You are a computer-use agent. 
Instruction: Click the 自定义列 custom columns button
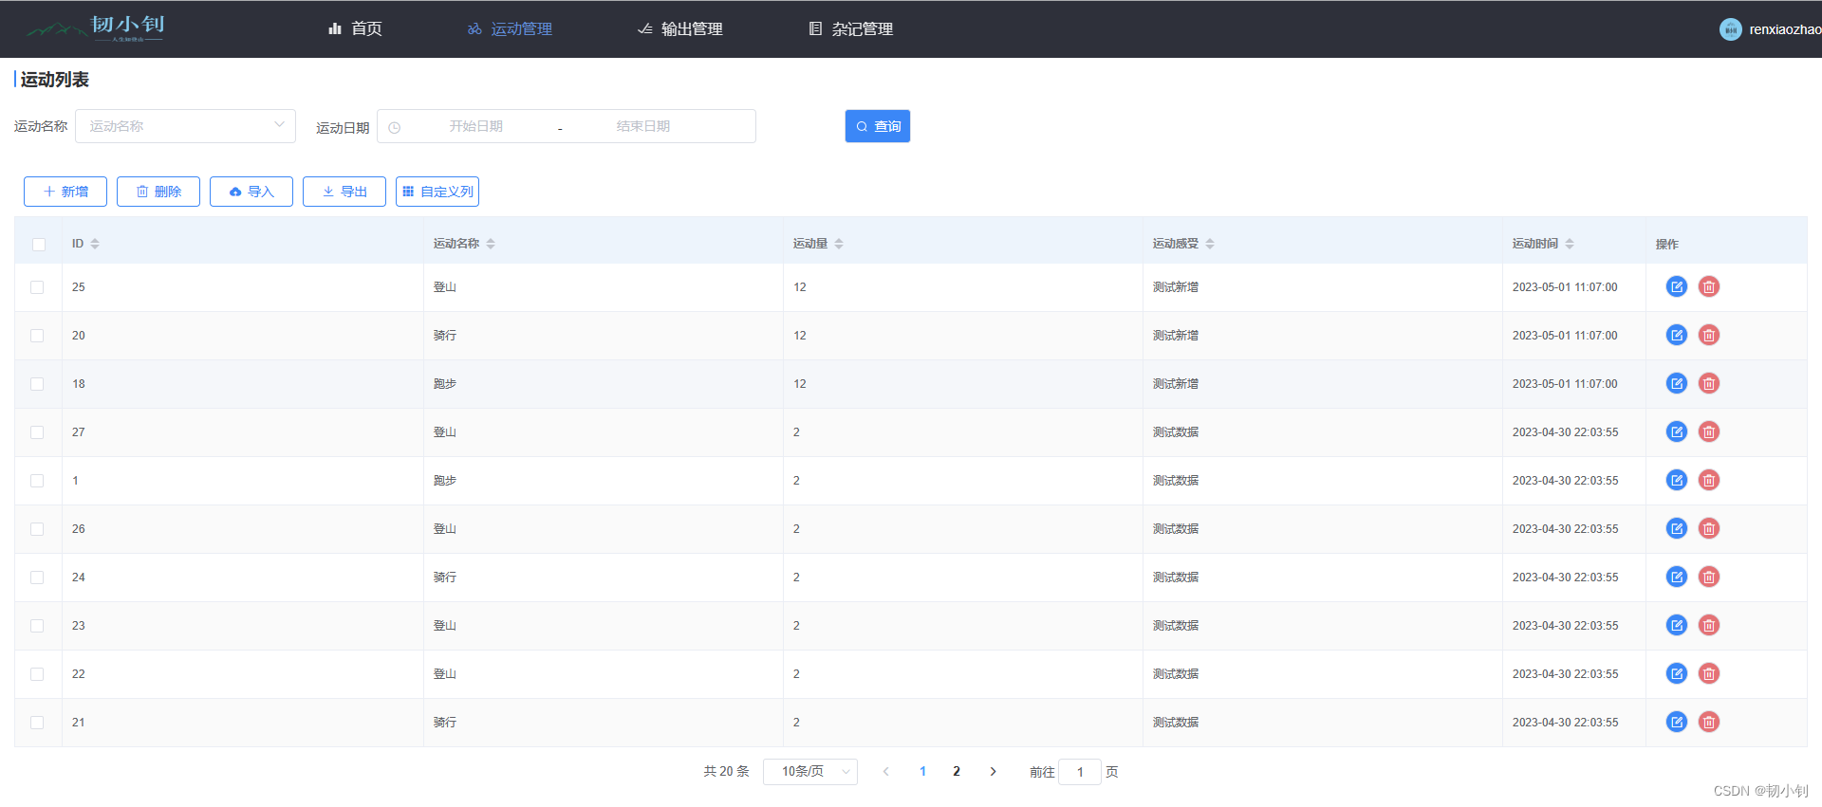[x=437, y=192]
